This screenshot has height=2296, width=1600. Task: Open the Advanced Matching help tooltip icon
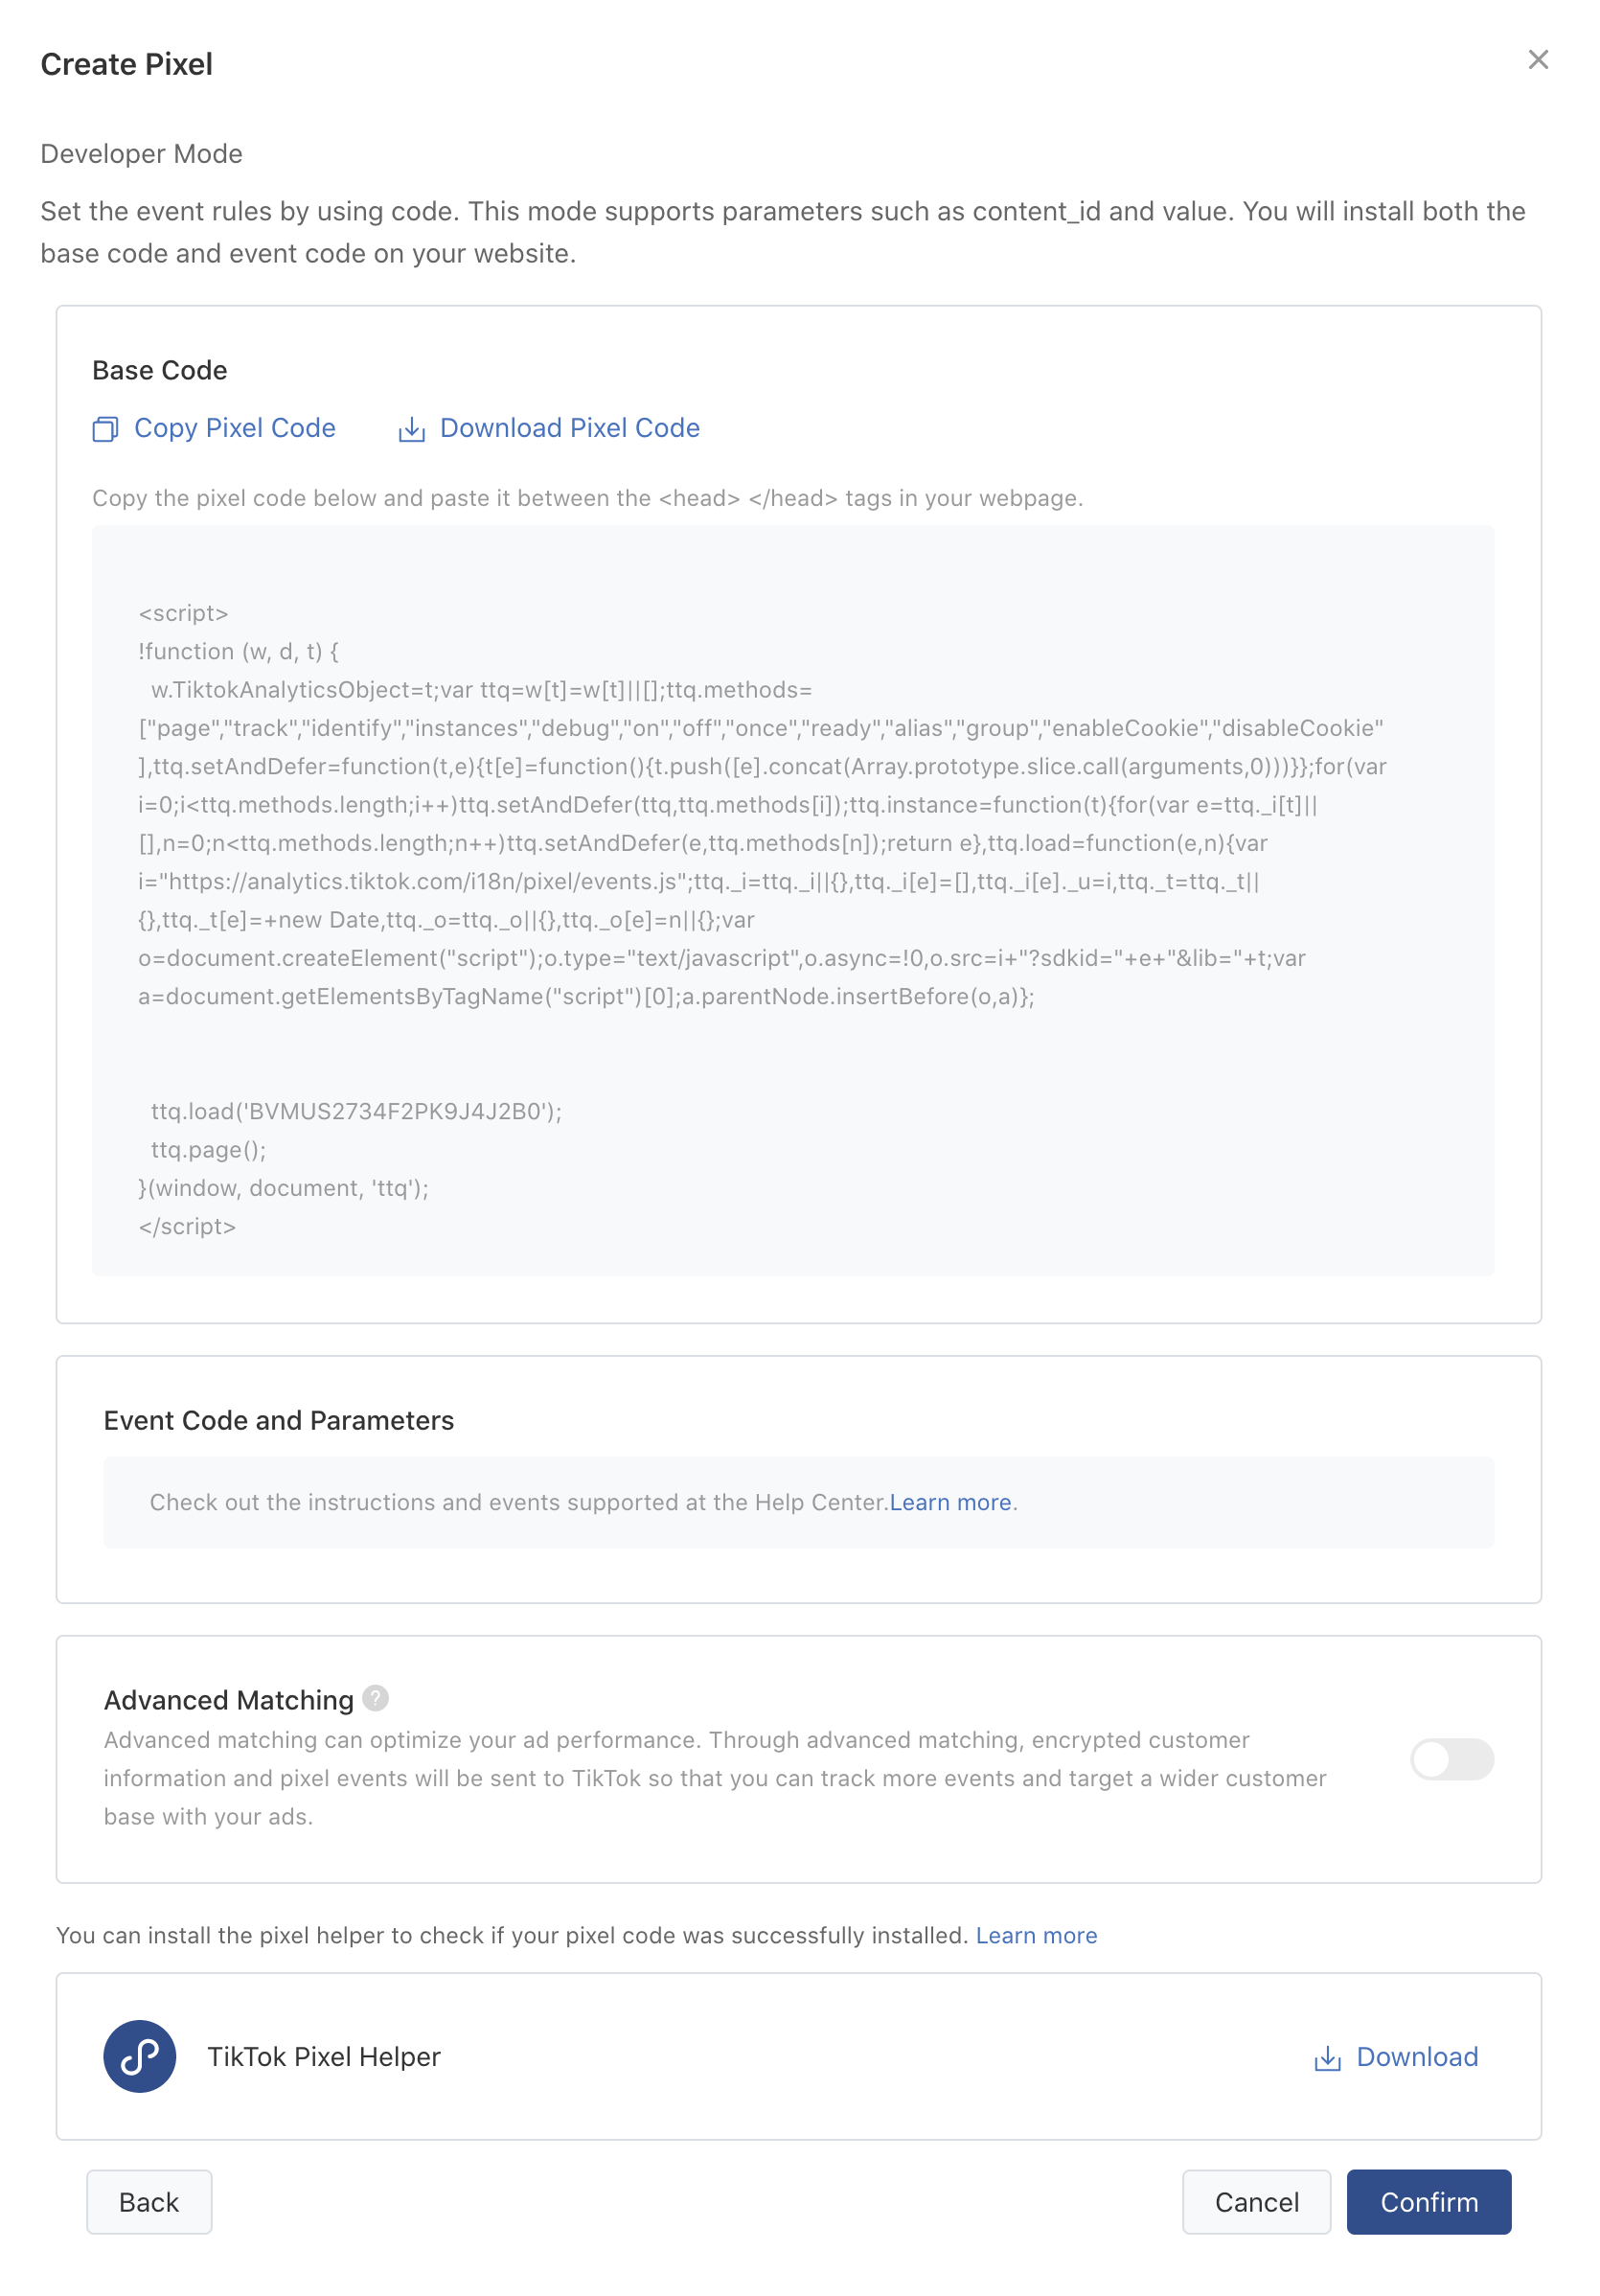tap(374, 1698)
